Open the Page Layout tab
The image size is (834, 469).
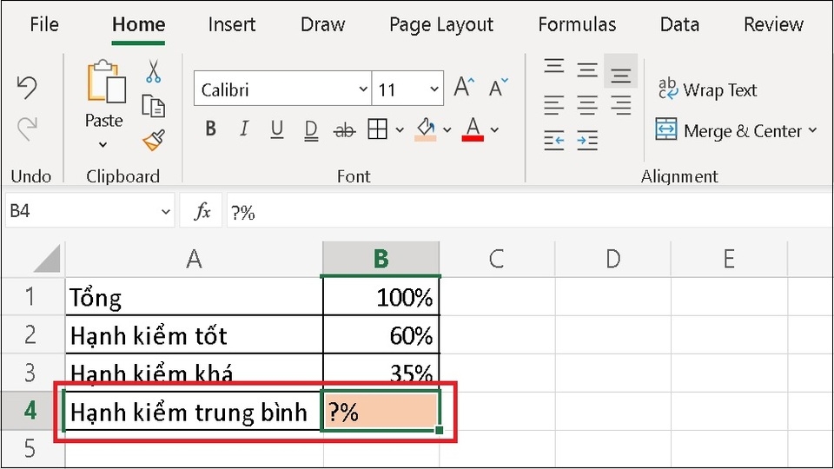pyautogui.click(x=441, y=24)
